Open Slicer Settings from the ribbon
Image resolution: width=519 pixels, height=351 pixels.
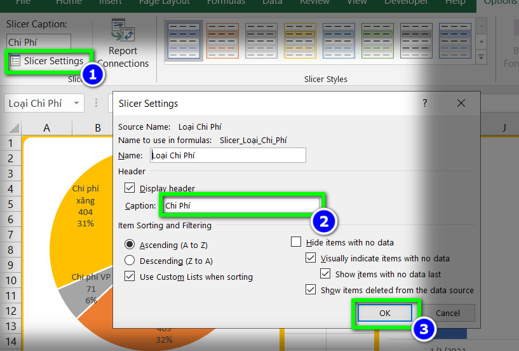tap(48, 61)
